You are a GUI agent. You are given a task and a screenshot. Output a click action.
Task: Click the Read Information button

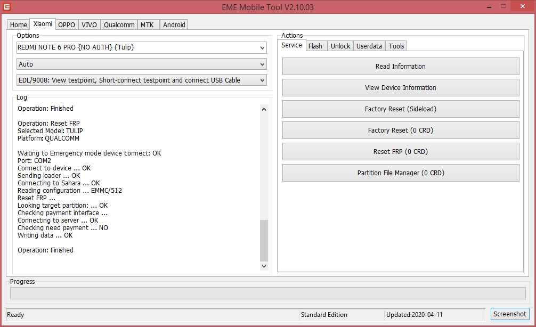(401, 66)
